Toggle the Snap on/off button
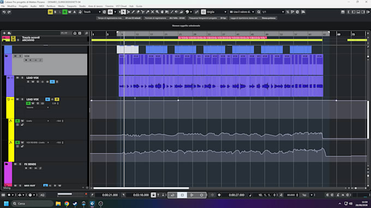371x208 pixels. coord(204,12)
